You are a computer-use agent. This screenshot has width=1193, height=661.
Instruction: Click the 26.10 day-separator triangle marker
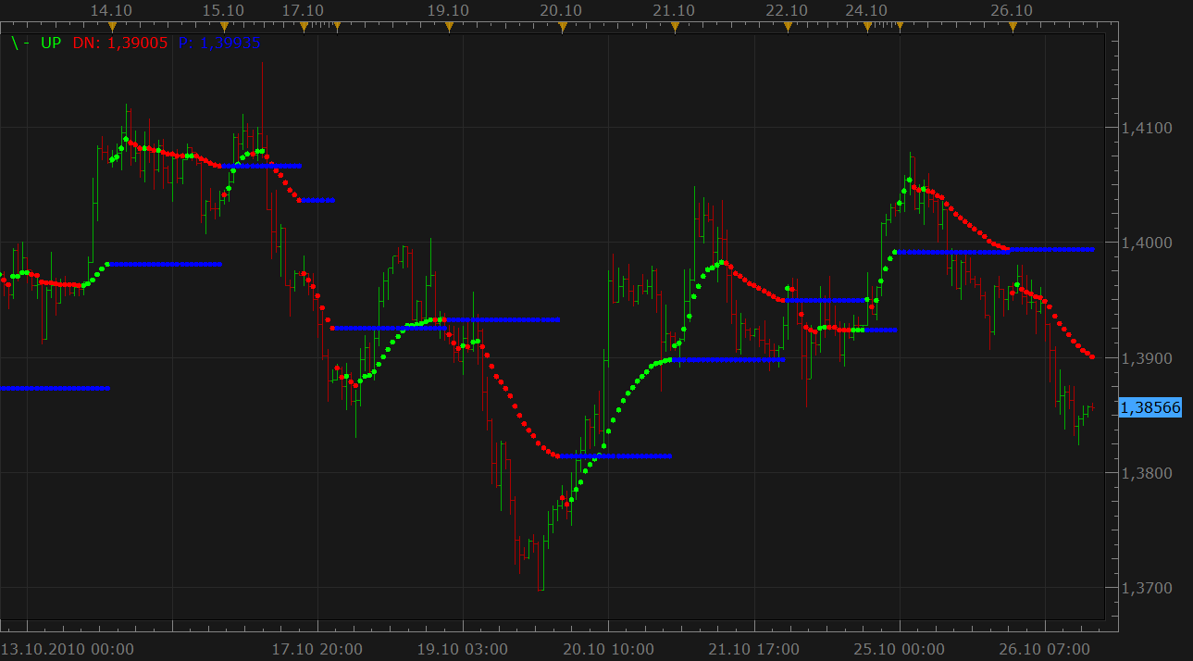coord(1013,27)
